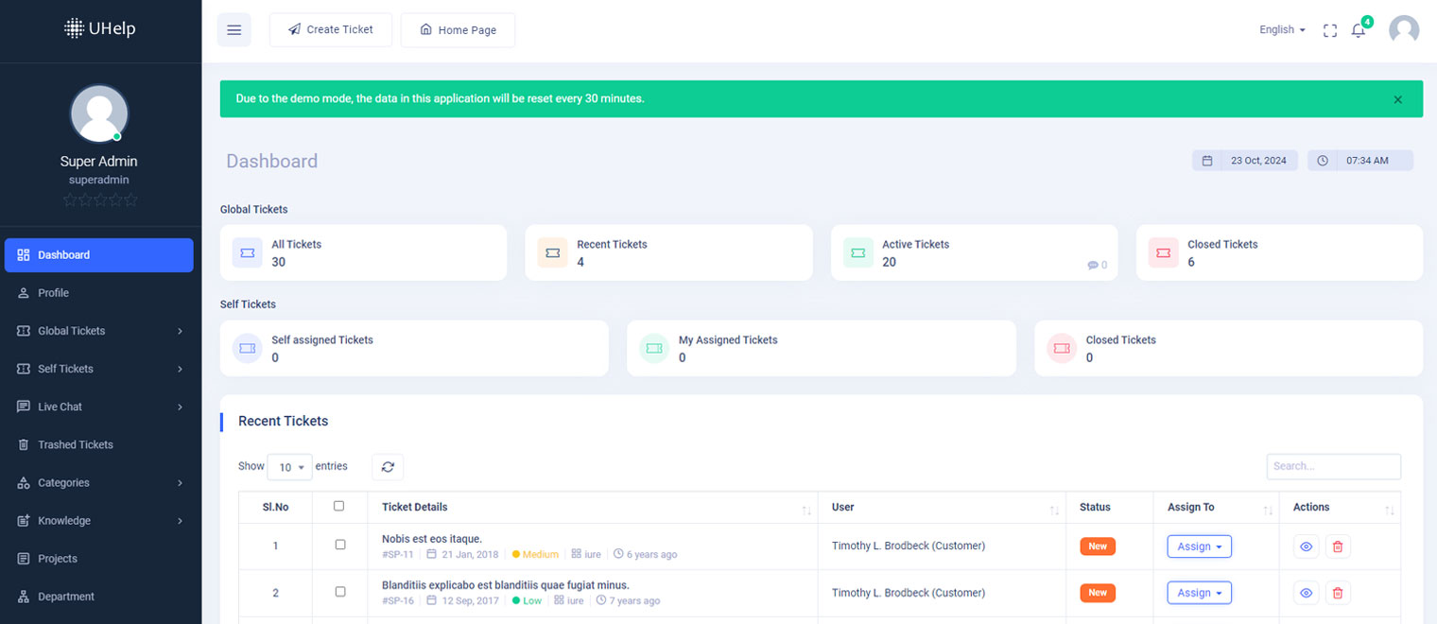Open the notifications bell icon
The image size is (1437, 624).
pyautogui.click(x=1358, y=30)
